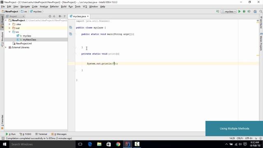Open the File menu

point(3,7)
